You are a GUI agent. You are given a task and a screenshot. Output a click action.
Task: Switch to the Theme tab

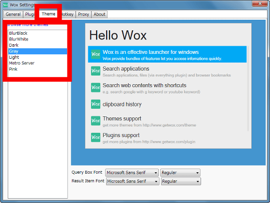click(48, 14)
